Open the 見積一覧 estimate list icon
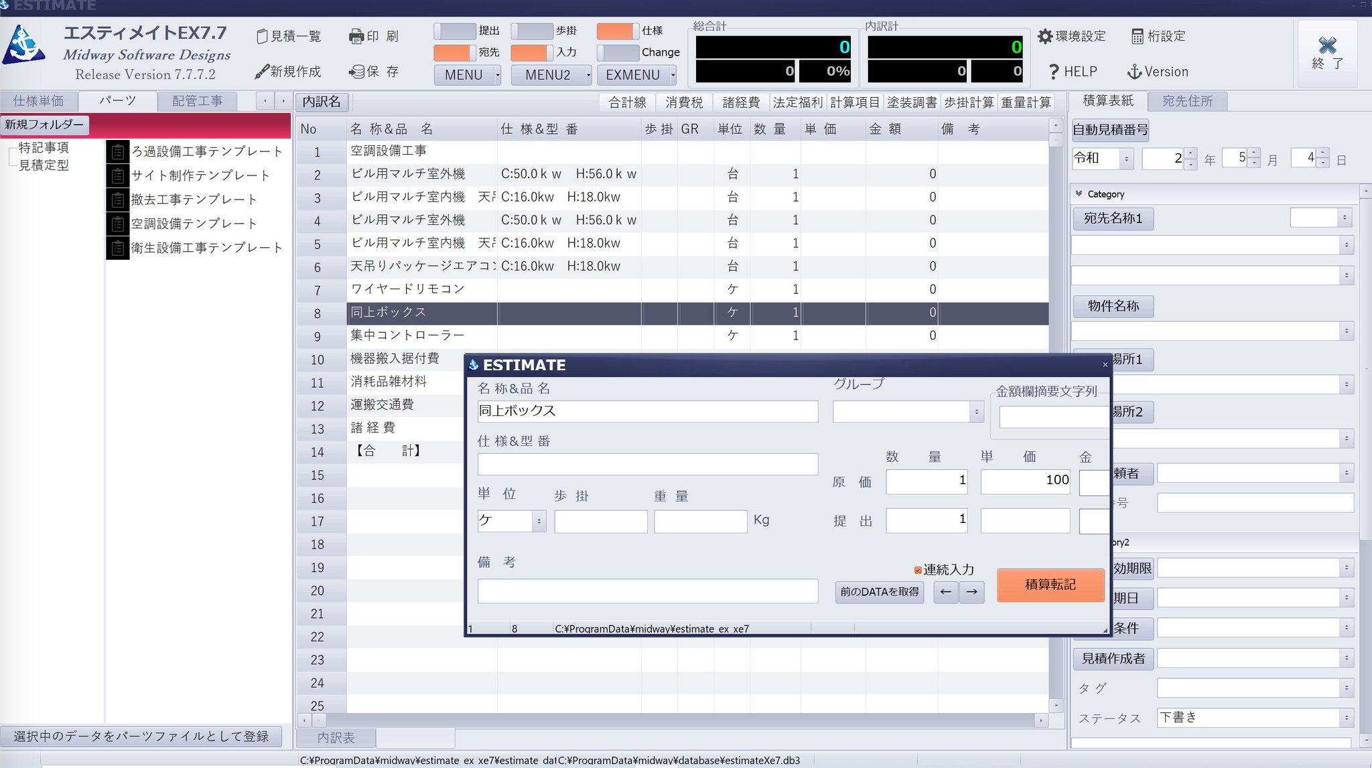The image size is (1372, 768). point(263,37)
